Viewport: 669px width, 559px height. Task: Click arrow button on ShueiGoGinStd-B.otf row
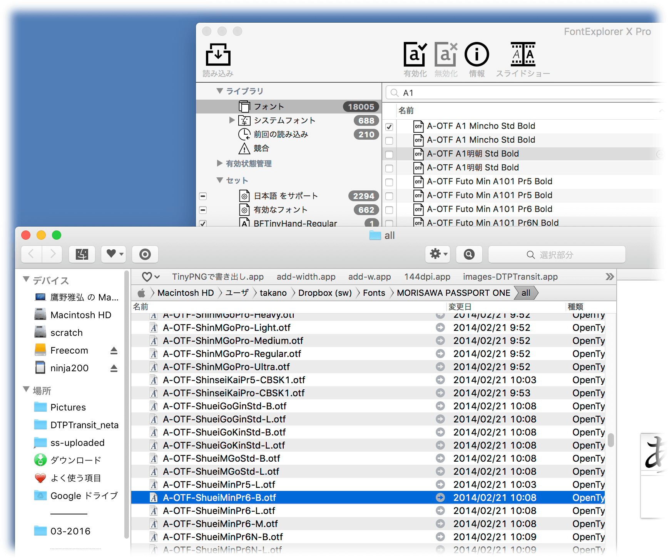(440, 406)
